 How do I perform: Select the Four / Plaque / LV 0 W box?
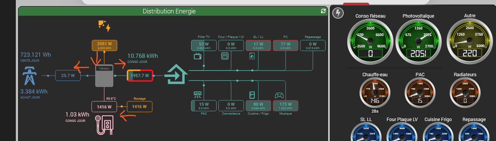(231, 46)
